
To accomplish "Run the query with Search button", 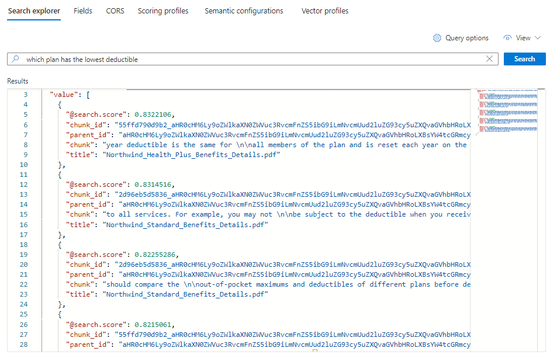I will coord(524,59).
